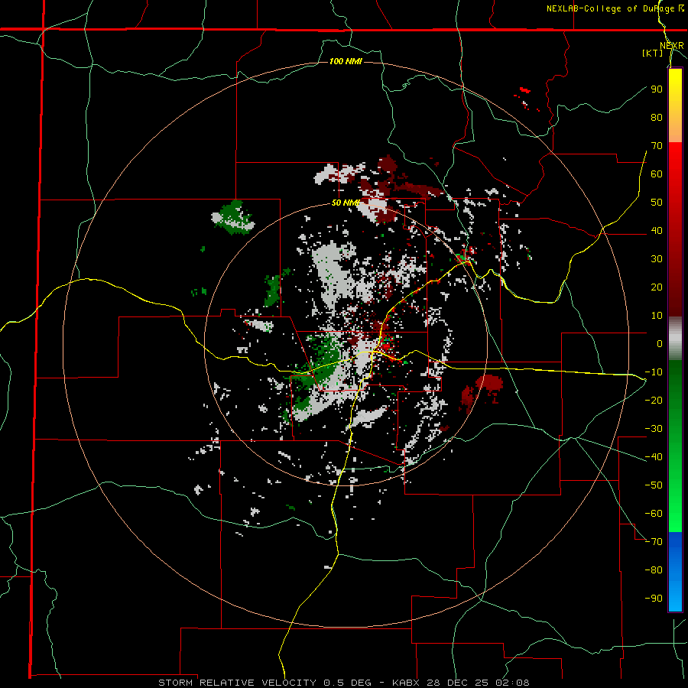Click the -70 value on the velocity scale
Viewport: 688px width, 688px height.
coord(654,542)
